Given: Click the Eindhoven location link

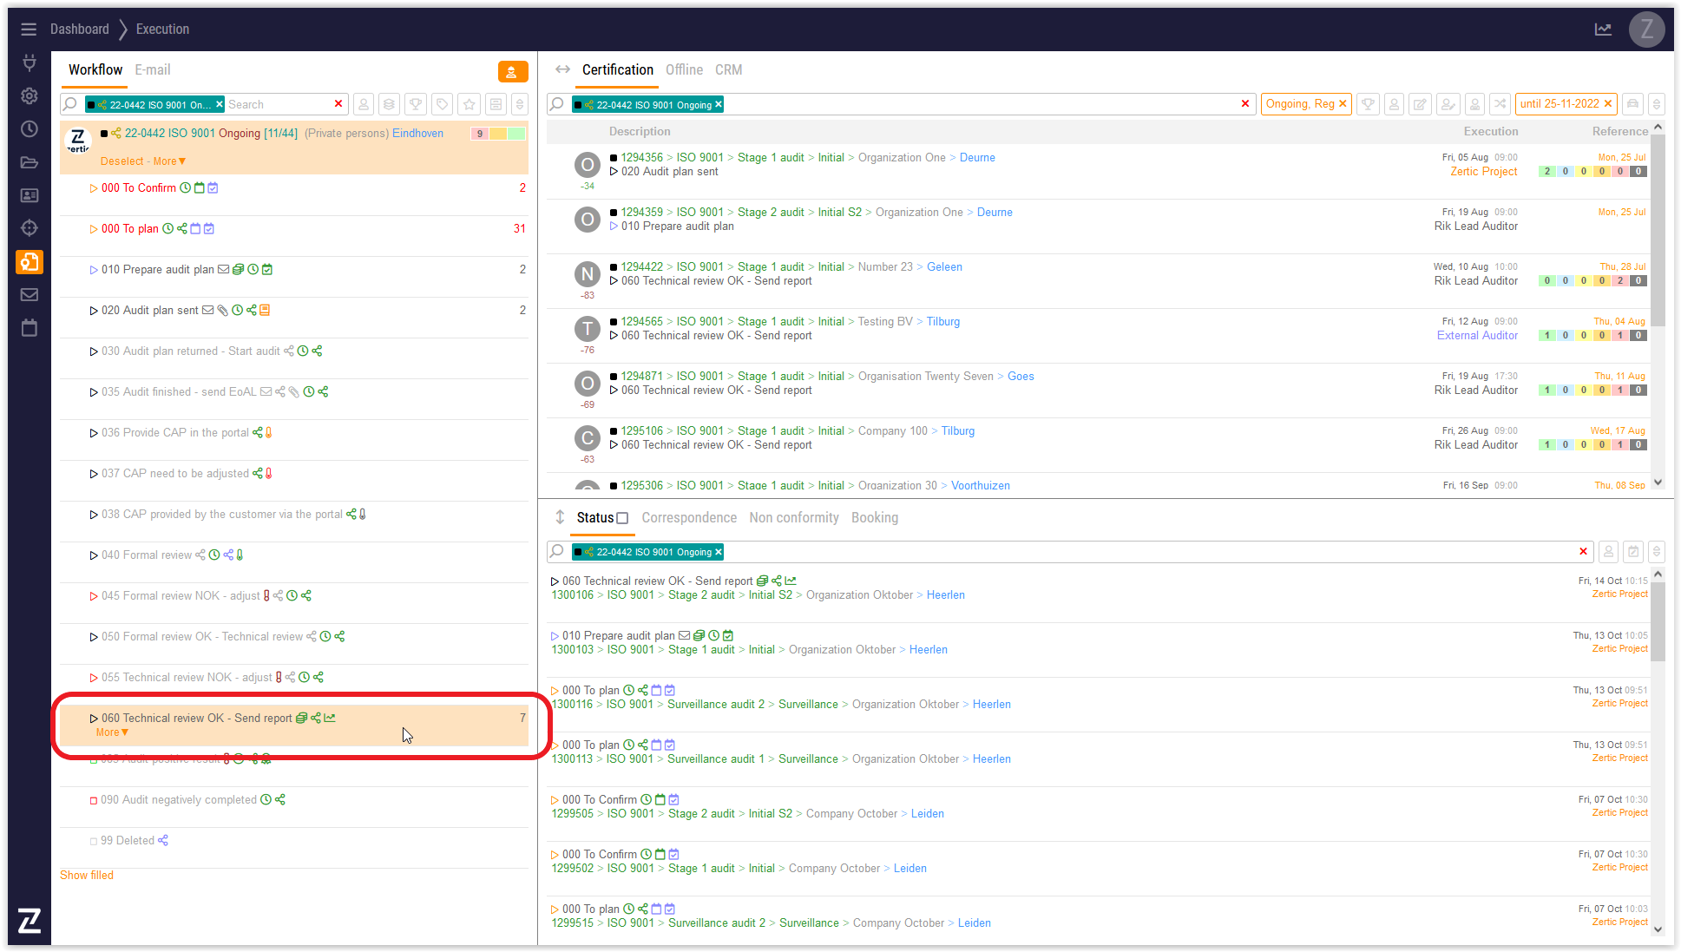Looking at the screenshot, I should [417, 134].
